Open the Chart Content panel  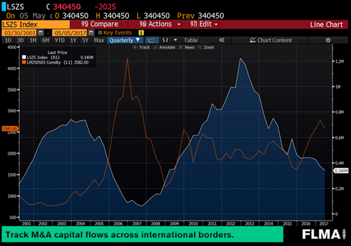(x=270, y=40)
